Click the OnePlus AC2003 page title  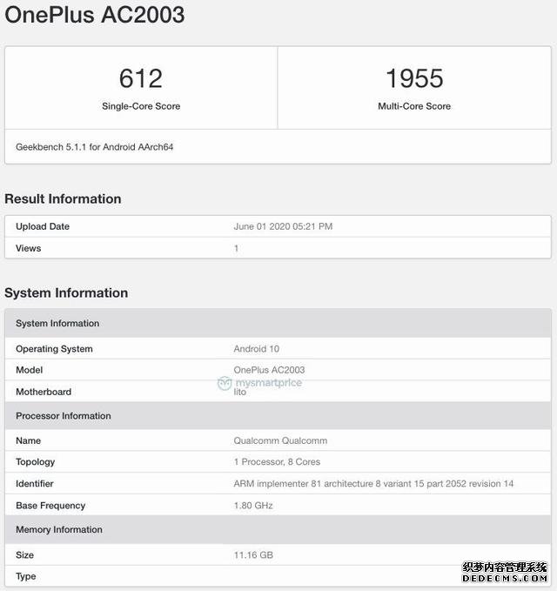click(95, 15)
